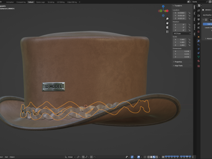The height and width of the screenshot is (159, 212).
Task: Switch perspective/orthographic with the grid icon
Action: [167, 32]
